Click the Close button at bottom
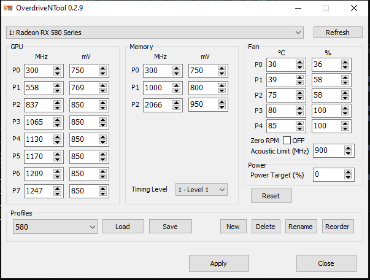The width and height of the screenshot is (370, 280). tap(326, 263)
